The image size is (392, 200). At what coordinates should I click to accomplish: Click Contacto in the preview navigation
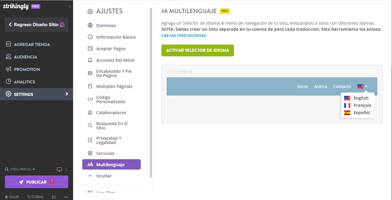coord(342,86)
